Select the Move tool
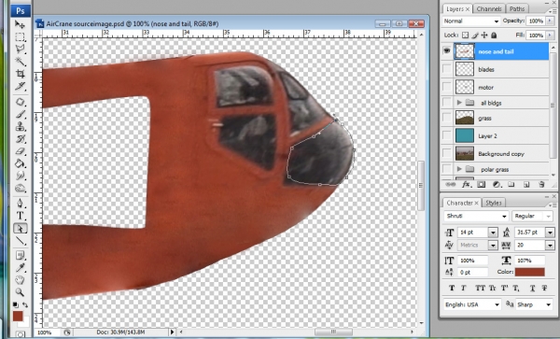560x339 pixels. 20,24
